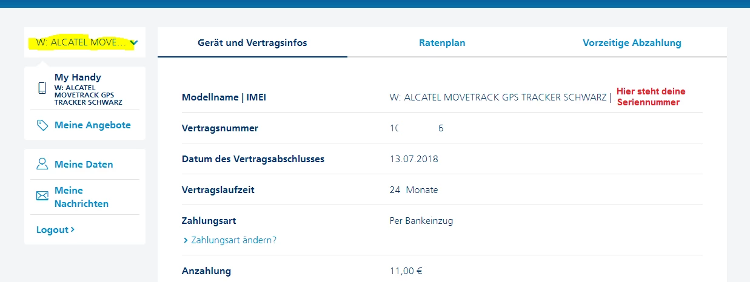Viewport: 750px width, 282px height.
Task: Click the contract date 13.07.2018
Action: point(414,159)
